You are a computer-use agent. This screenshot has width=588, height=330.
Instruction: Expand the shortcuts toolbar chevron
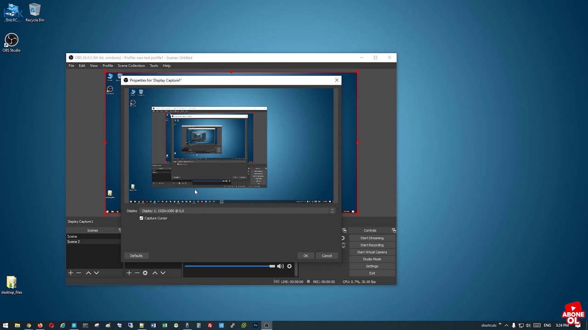pyautogui.click(x=500, y=325)
